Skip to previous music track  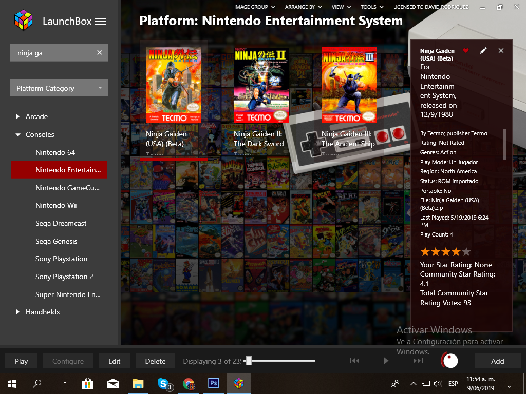click(x=354, y=361)
